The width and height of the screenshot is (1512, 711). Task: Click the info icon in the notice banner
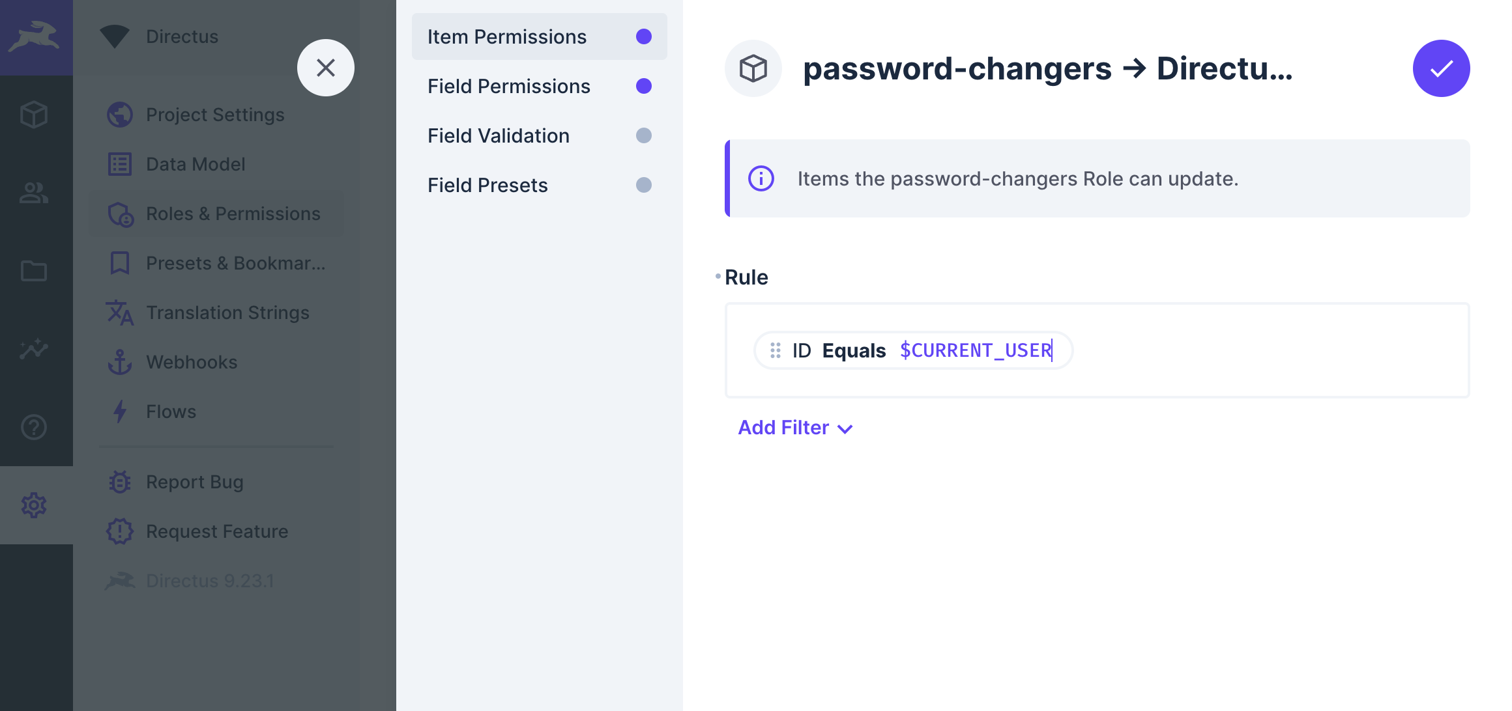pyautogui.click(x=761, y=178)
